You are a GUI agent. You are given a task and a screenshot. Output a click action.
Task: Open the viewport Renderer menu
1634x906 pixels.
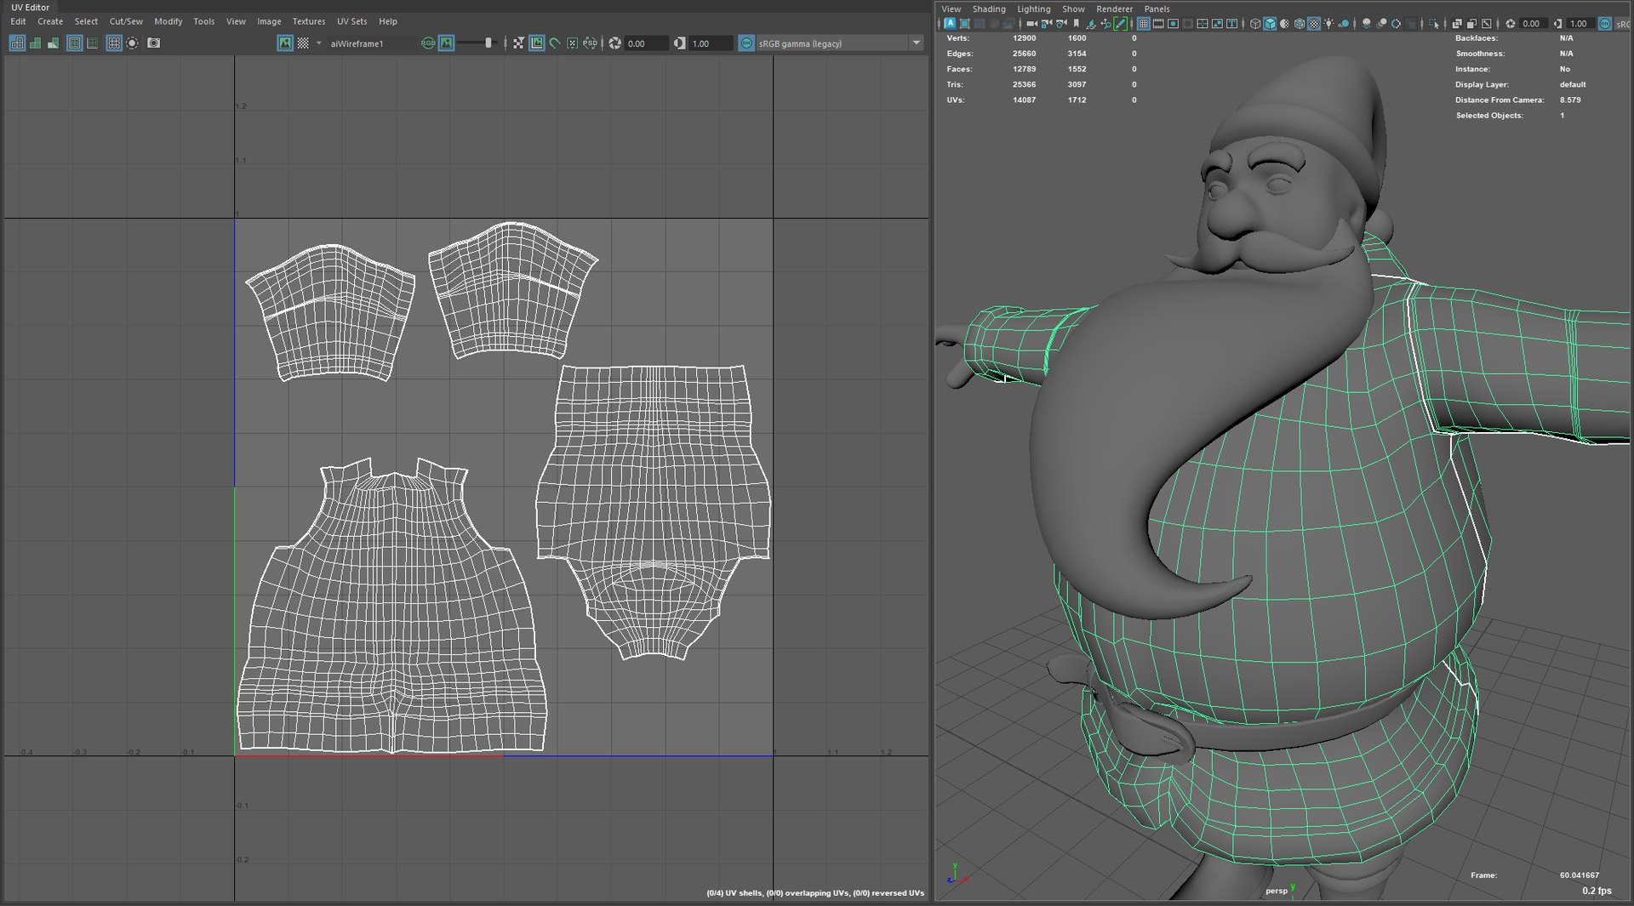(1114, 9)
